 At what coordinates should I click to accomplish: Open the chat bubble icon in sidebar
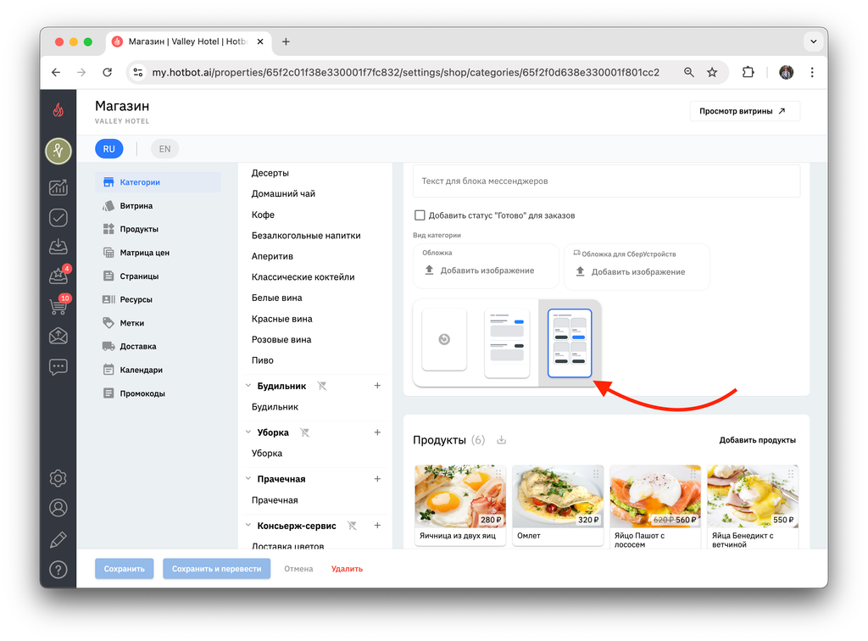(x=58, y=367)
